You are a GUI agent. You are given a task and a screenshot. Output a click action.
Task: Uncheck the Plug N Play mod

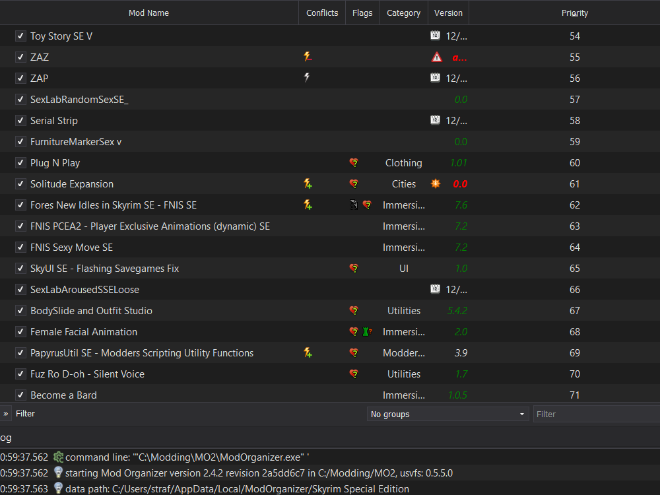click(x=20, y=162)
